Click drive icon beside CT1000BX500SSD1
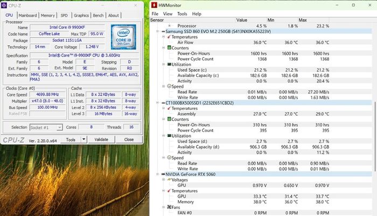This screenshot has height=216, width=377. pyautogui.click(x=163, y=103)
